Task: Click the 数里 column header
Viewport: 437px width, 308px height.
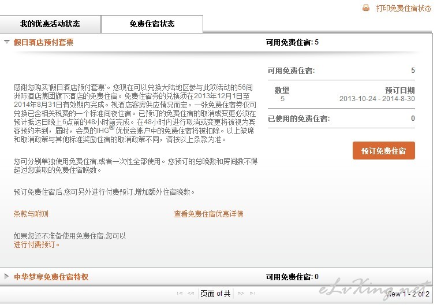Action: 282,90
